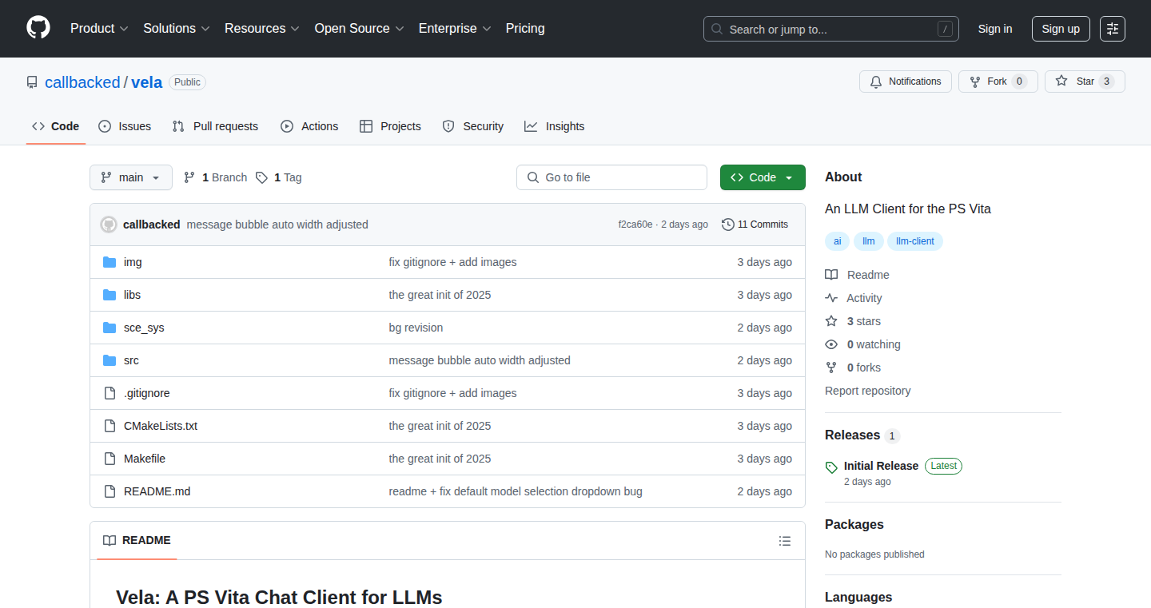Open the CMakeLists.txt file name
This screenshot has width=1151, height=608.
pos(161,426)
